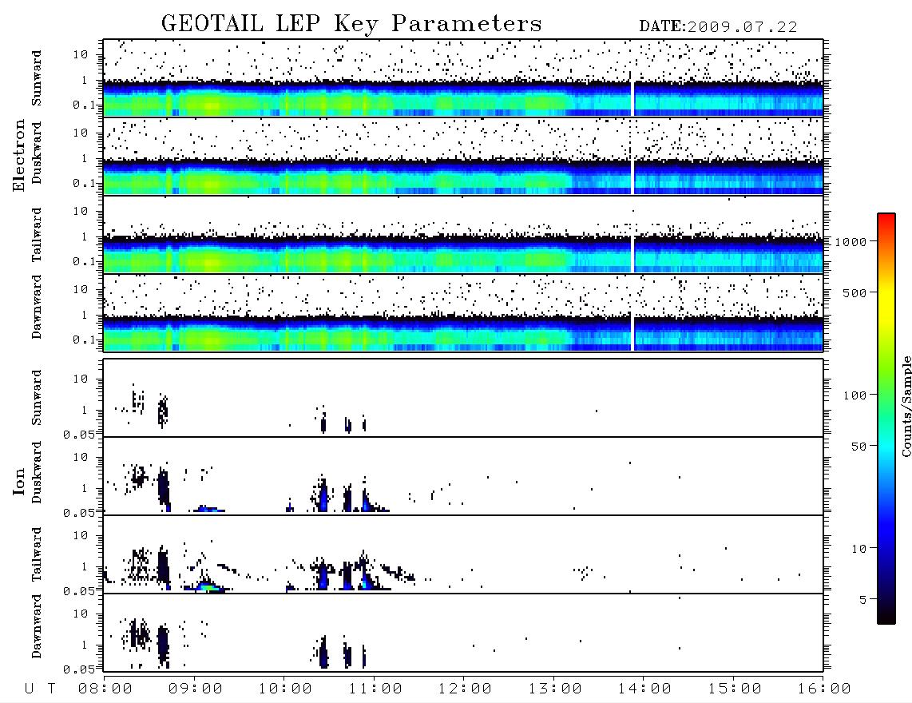Click the 08:00 time tick label

(x=105, y=689)
